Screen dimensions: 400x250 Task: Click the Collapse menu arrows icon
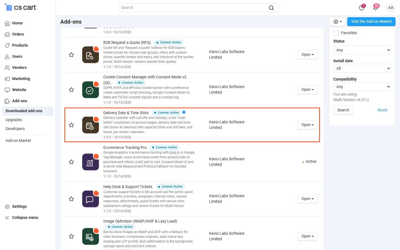(7, 217)
